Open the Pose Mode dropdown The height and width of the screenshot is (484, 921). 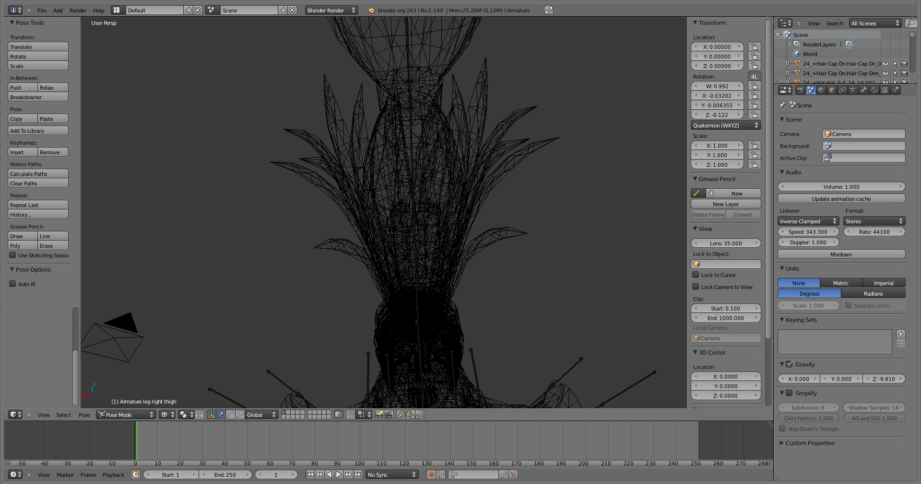pos(126,415)
